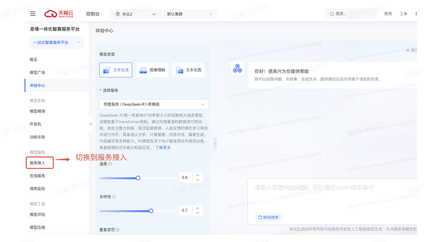Collapse the parameters panel with arrow handle
This screenshot has height=242, width=424.
point(215,143)
